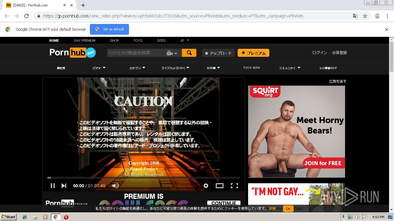Open Chrome three-dot menu
This screenshot has height=221, width=394.
387,16
